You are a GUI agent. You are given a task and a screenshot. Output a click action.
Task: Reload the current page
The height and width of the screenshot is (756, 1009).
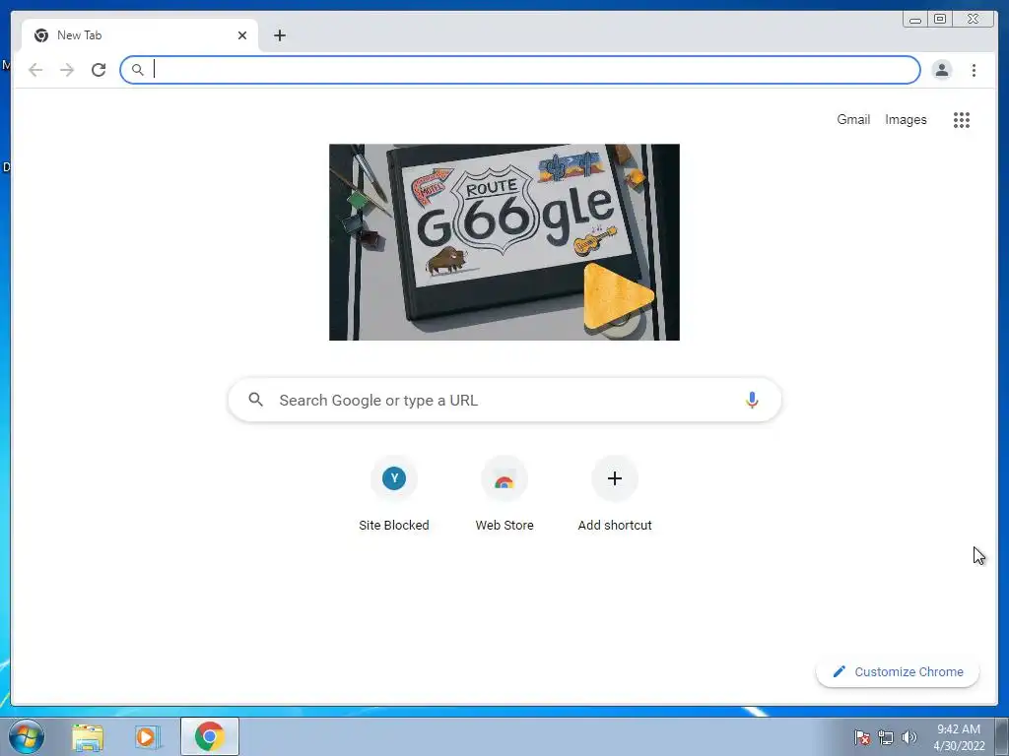click(99, 70)
